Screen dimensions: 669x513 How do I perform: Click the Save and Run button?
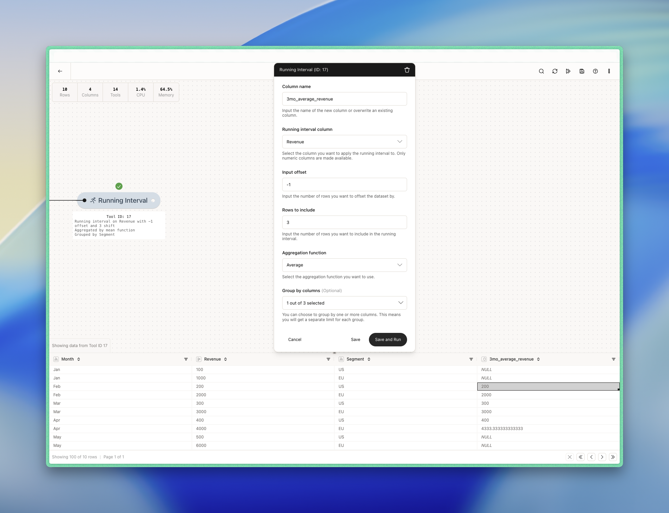[x=388, y=340]
